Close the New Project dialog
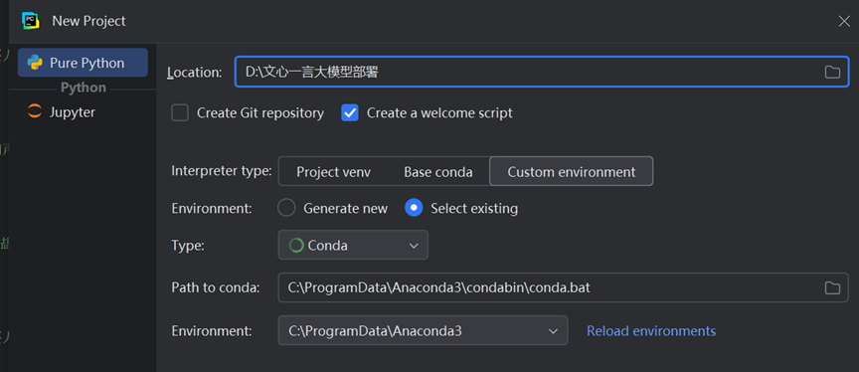 (x=844, y=21)
